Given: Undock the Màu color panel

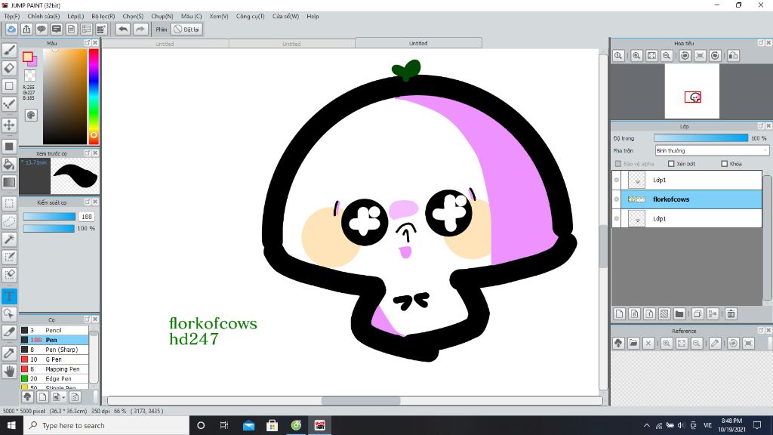Looking at the screenshot, I should 88,43.
